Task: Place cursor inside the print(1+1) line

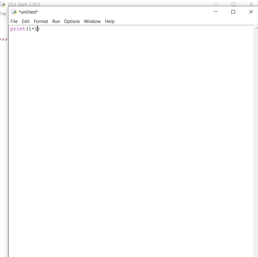Action: tap(24, 28)
